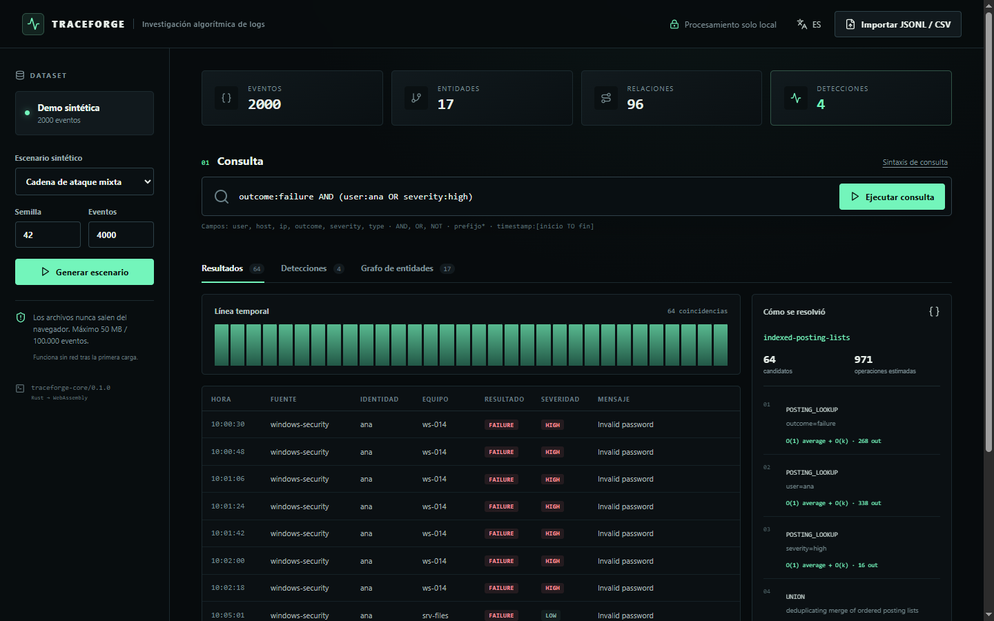
Task: Click step 03 POSTING_LOOKUP severity=high
Action: click(x=852, y=548)
